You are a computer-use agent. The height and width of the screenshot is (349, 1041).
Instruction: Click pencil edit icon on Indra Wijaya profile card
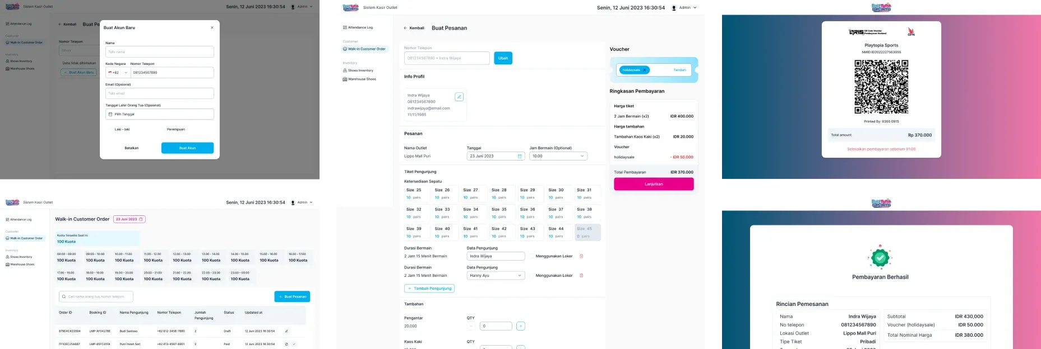tap(459, 97)
